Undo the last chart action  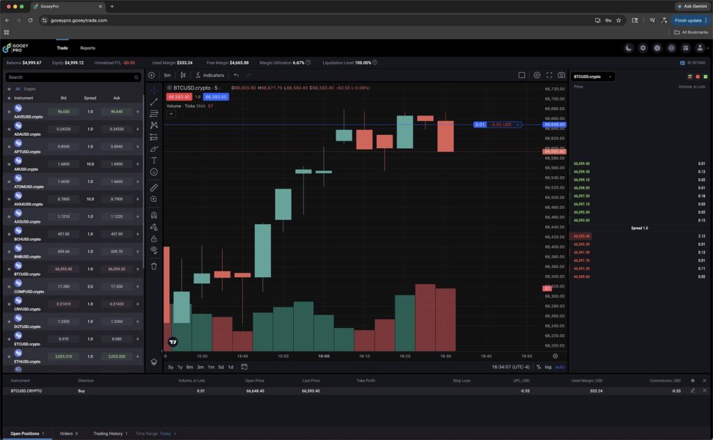[237, 75]
